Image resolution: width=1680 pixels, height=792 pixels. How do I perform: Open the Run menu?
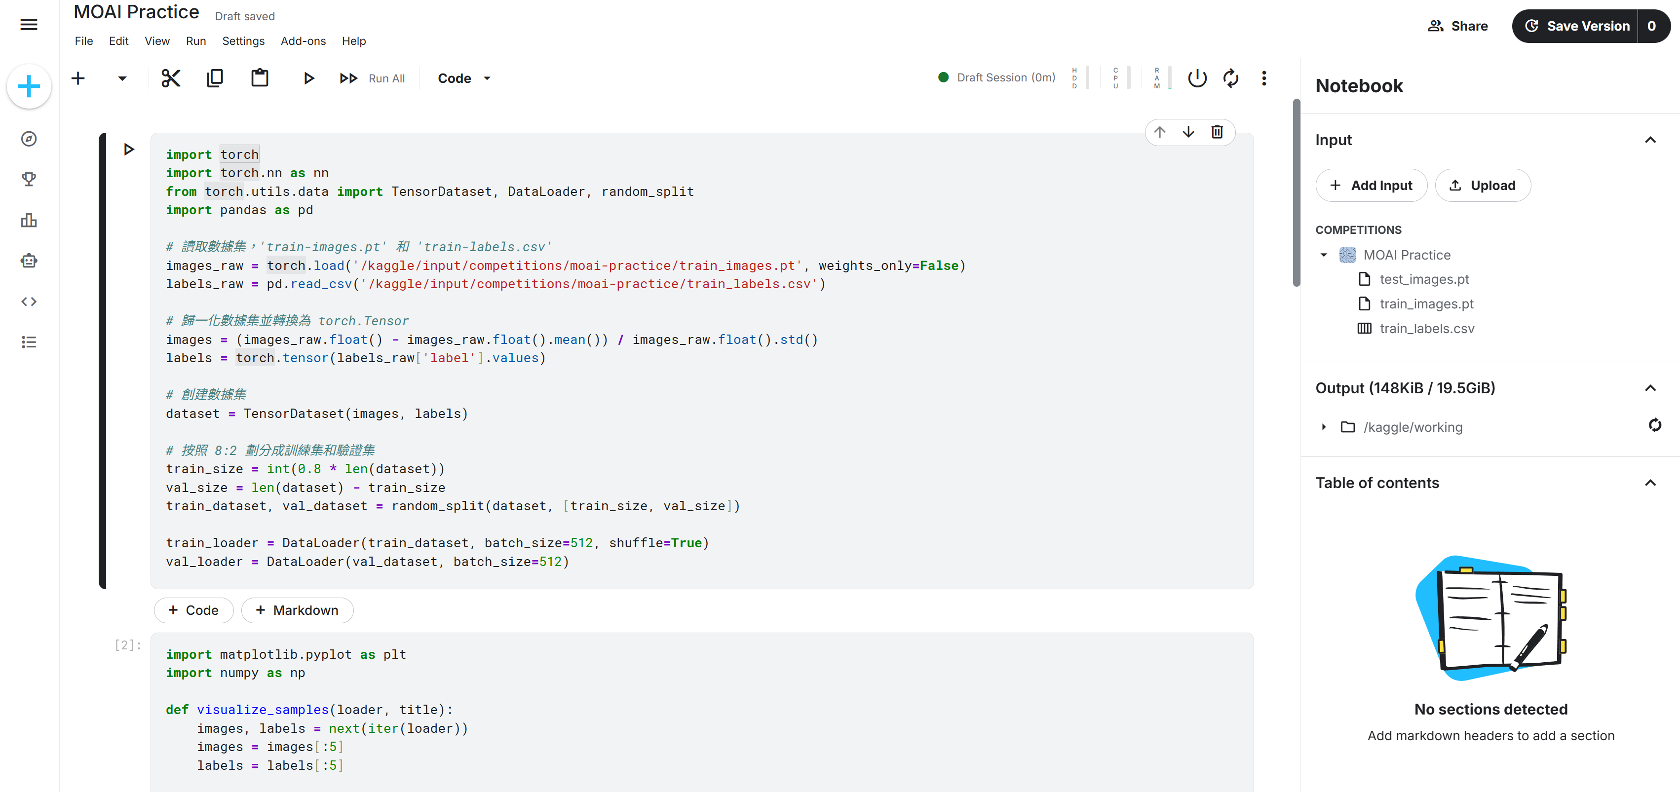click(195, 41)
